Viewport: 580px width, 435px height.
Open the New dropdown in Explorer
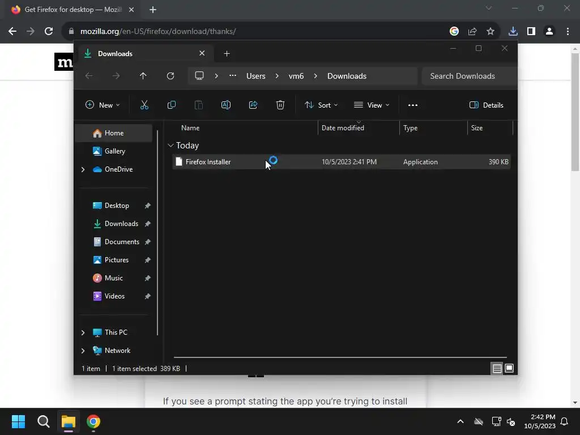[x=103, y=105]
